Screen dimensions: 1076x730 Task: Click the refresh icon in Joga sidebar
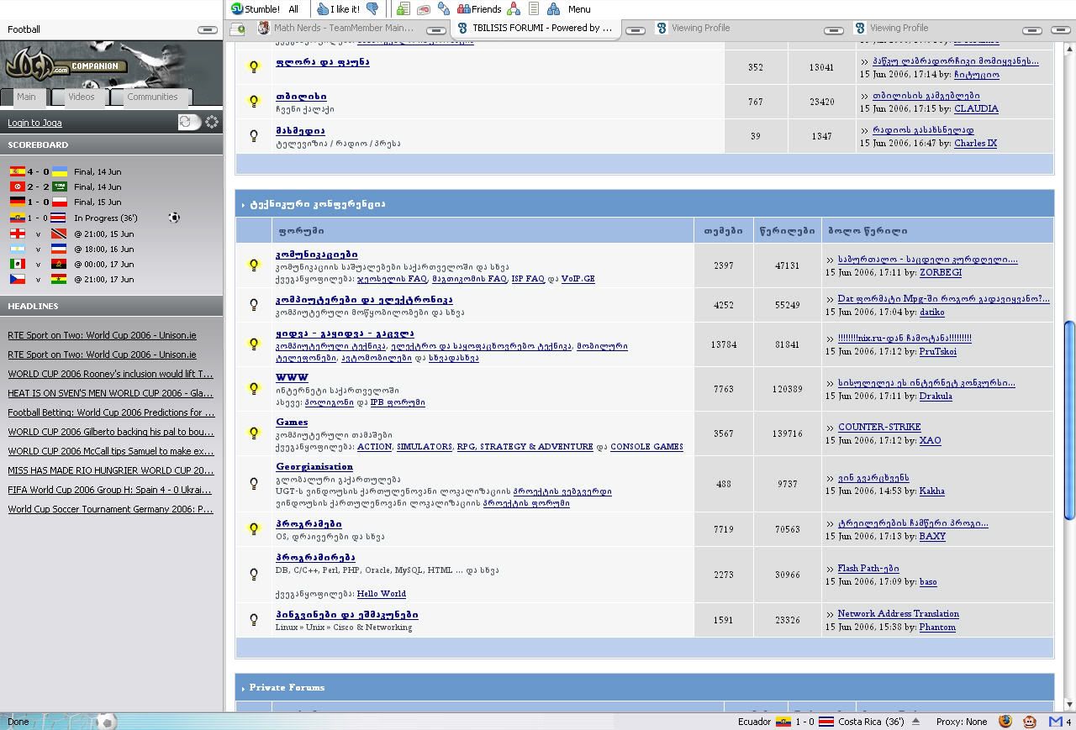pyautogui.click(x=185, y=123)
